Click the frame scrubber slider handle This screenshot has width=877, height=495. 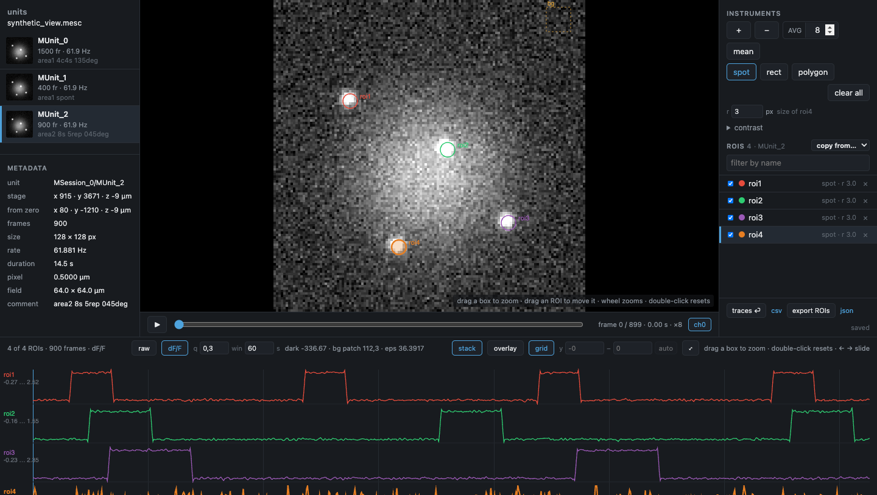point(179,325)
